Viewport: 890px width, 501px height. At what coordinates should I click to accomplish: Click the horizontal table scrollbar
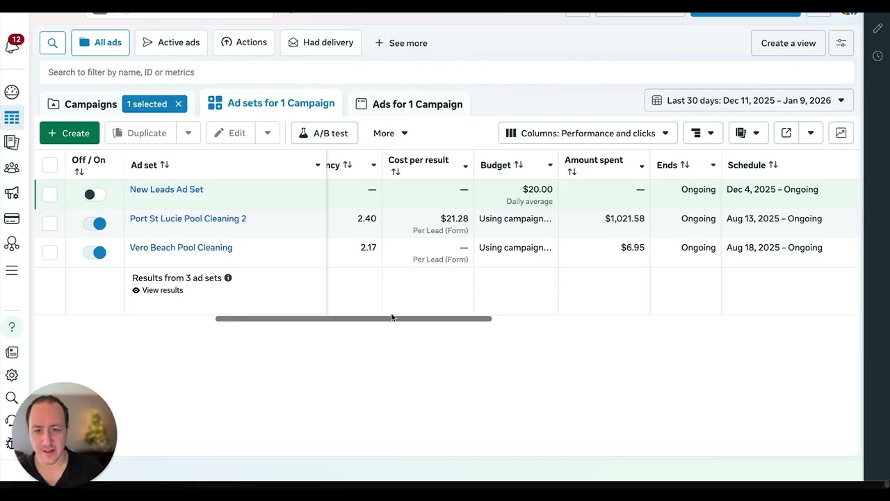(x=353, y=319)
